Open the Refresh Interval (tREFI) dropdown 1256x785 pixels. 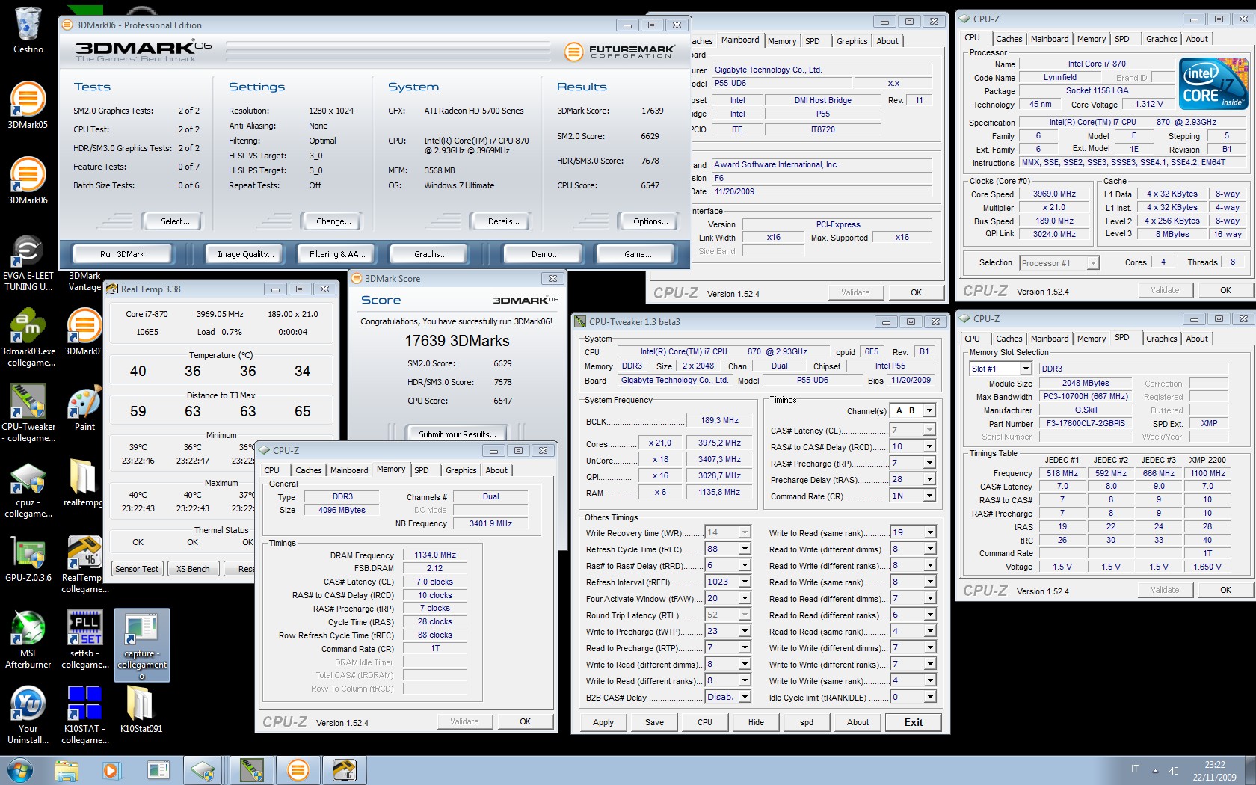click(745, 582)
